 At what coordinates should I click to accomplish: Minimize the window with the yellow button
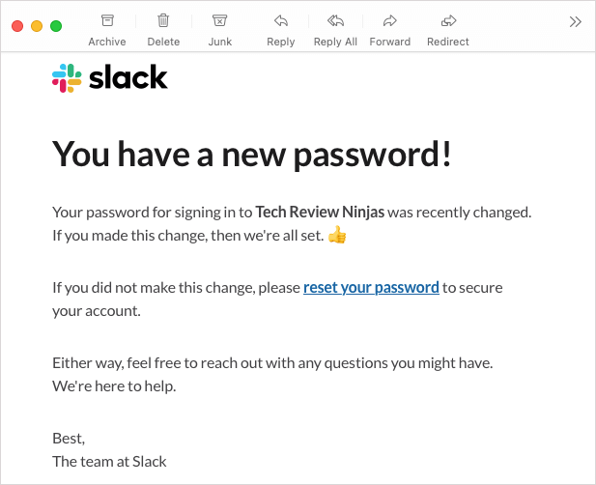point(37,26)
